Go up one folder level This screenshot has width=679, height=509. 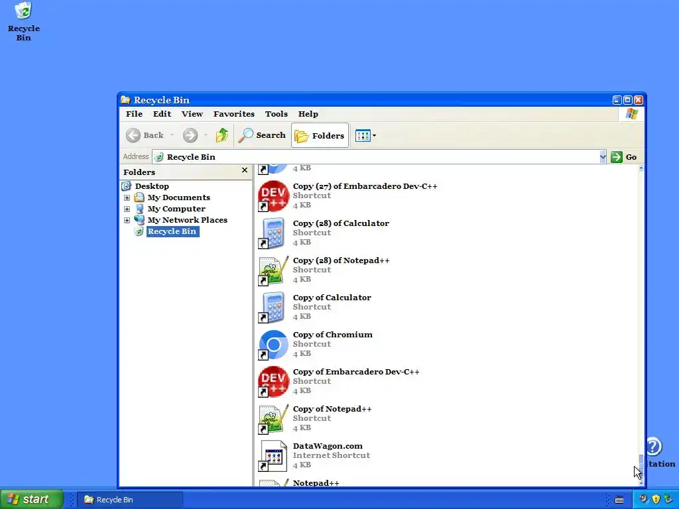[x=222, y=135]
